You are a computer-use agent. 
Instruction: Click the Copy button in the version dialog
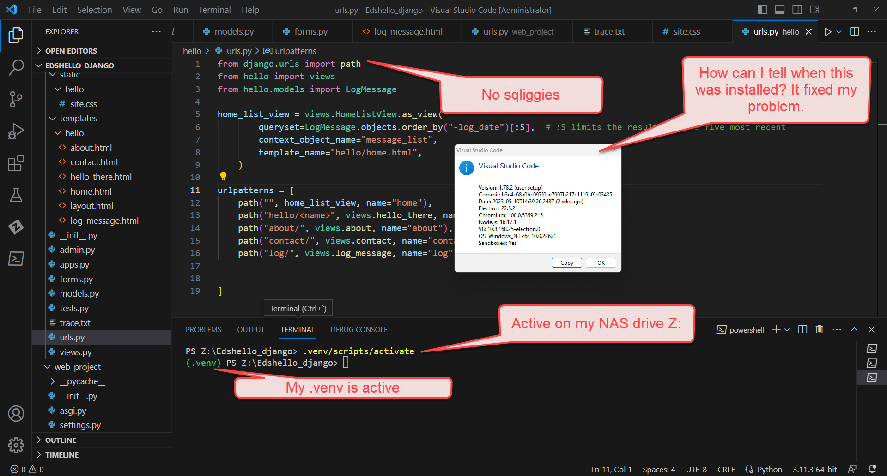tap(566, 262)
